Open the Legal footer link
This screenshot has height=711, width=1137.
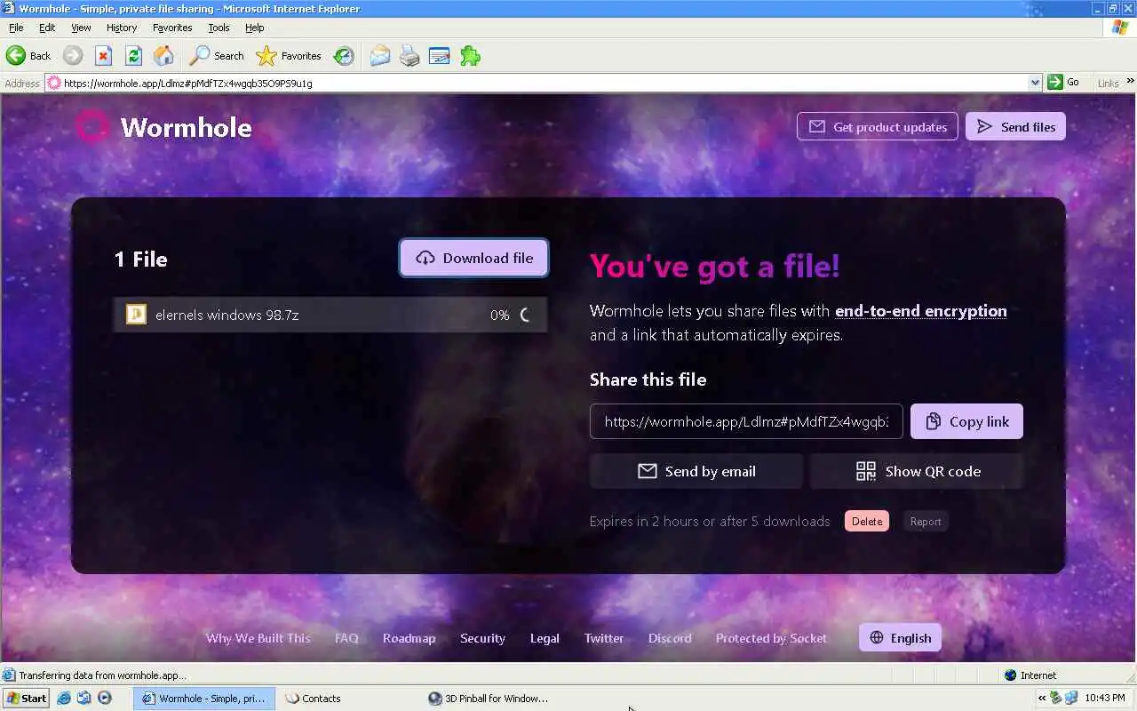[545, 638]
